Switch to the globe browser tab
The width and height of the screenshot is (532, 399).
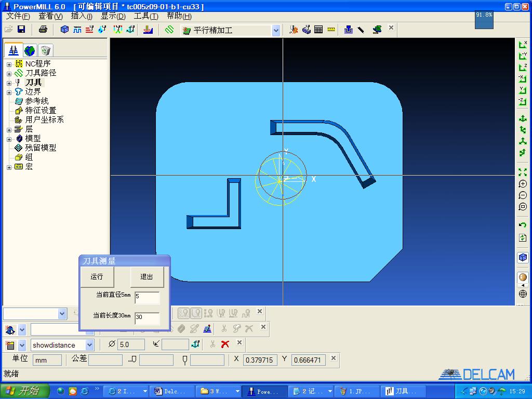pos(30,50)
